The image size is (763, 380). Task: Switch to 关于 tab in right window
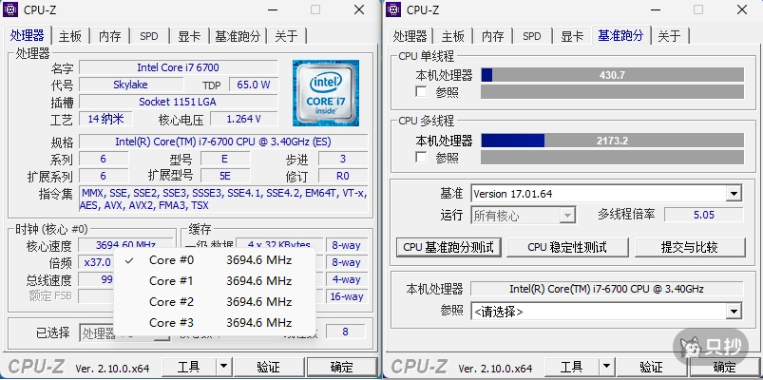coord(670,36)
